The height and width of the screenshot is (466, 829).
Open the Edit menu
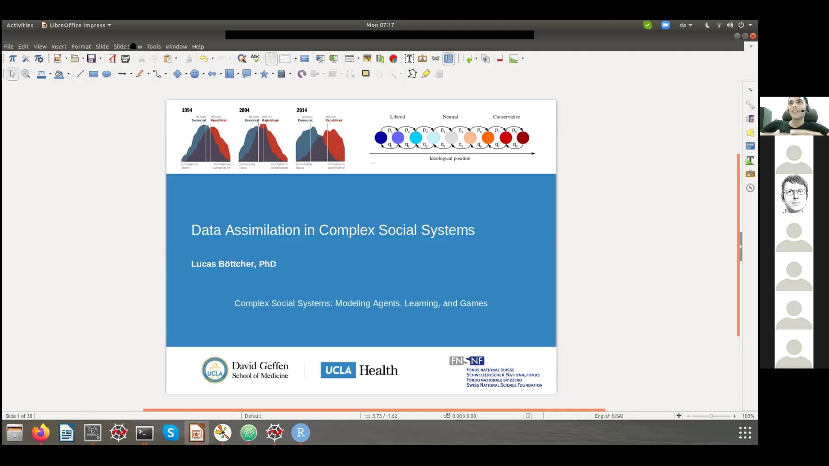coord(23,47)
